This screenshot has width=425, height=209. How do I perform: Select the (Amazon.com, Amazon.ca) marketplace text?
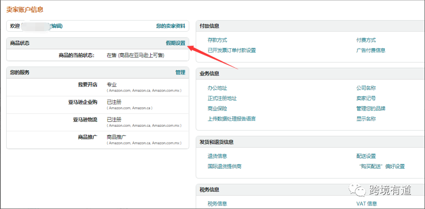(x=130, y=108)
